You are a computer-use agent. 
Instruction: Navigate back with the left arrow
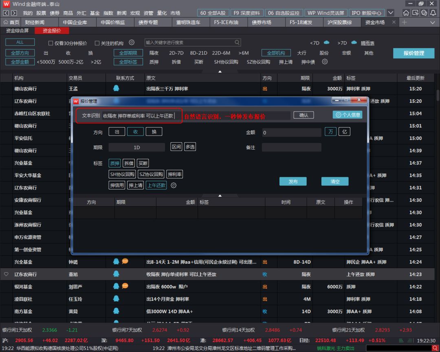[x=6, y=13]
